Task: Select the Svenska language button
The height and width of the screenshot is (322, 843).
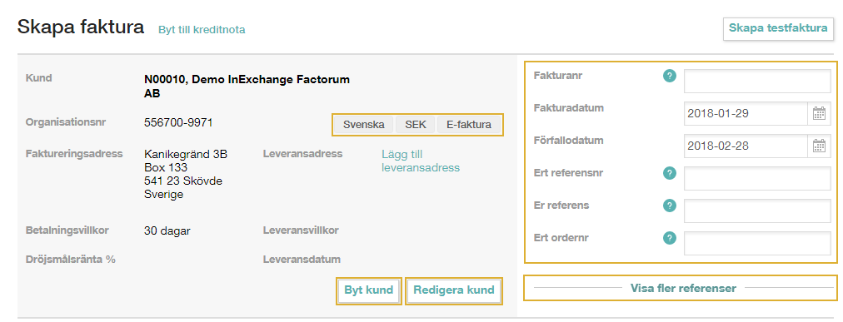Action: click(364, 125)
